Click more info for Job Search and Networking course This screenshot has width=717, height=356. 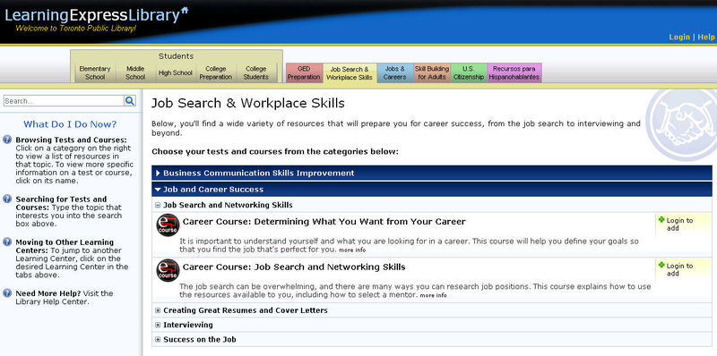point(433,295)
